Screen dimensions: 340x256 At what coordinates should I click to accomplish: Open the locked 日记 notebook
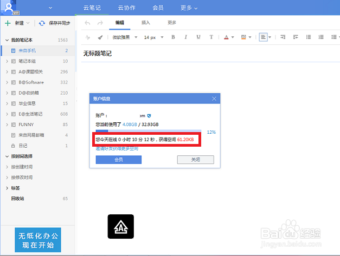click(38, 146)
